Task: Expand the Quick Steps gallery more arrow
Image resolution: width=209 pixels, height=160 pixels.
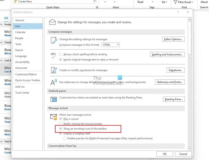Action: (x=95, y=1)
